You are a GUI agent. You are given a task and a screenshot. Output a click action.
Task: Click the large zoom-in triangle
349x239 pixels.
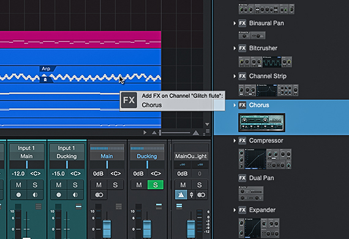(196, 133)
